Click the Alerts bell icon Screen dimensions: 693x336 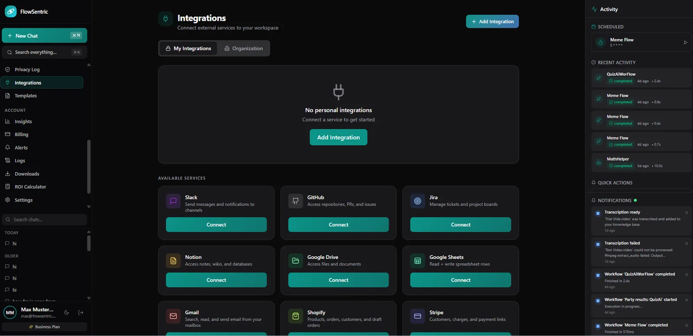(7, 147)
